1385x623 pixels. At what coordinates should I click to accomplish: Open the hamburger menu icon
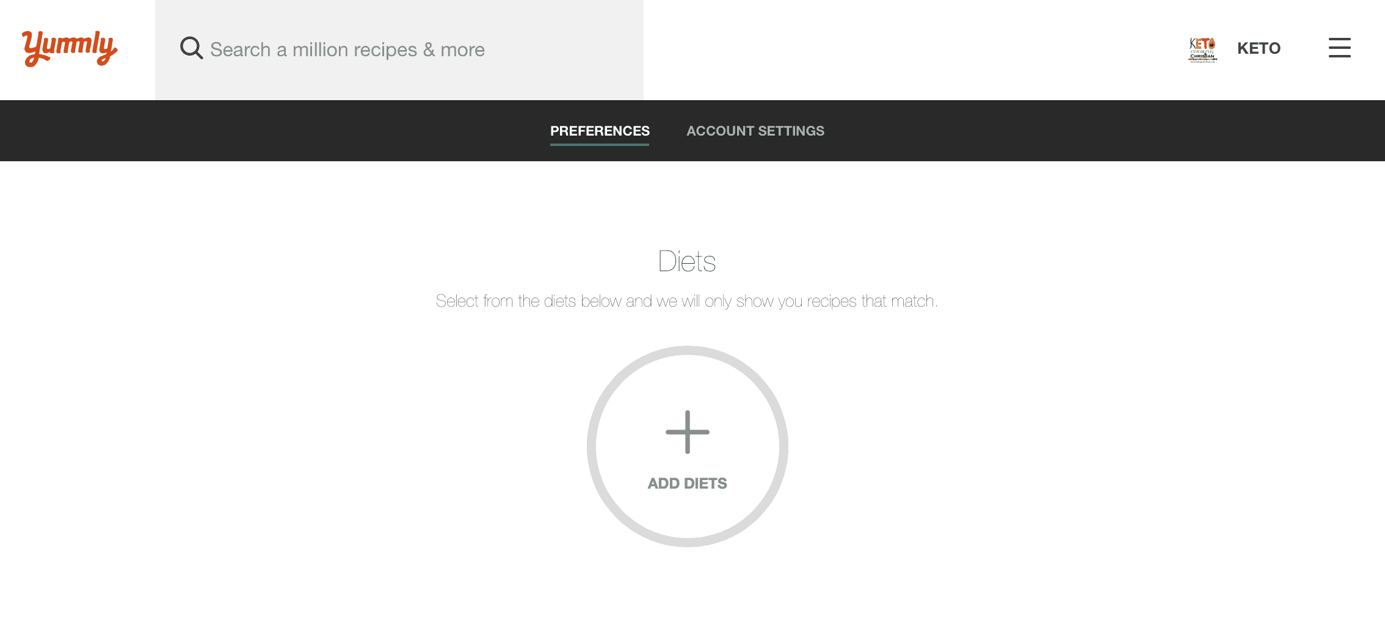pos(1339,48)
